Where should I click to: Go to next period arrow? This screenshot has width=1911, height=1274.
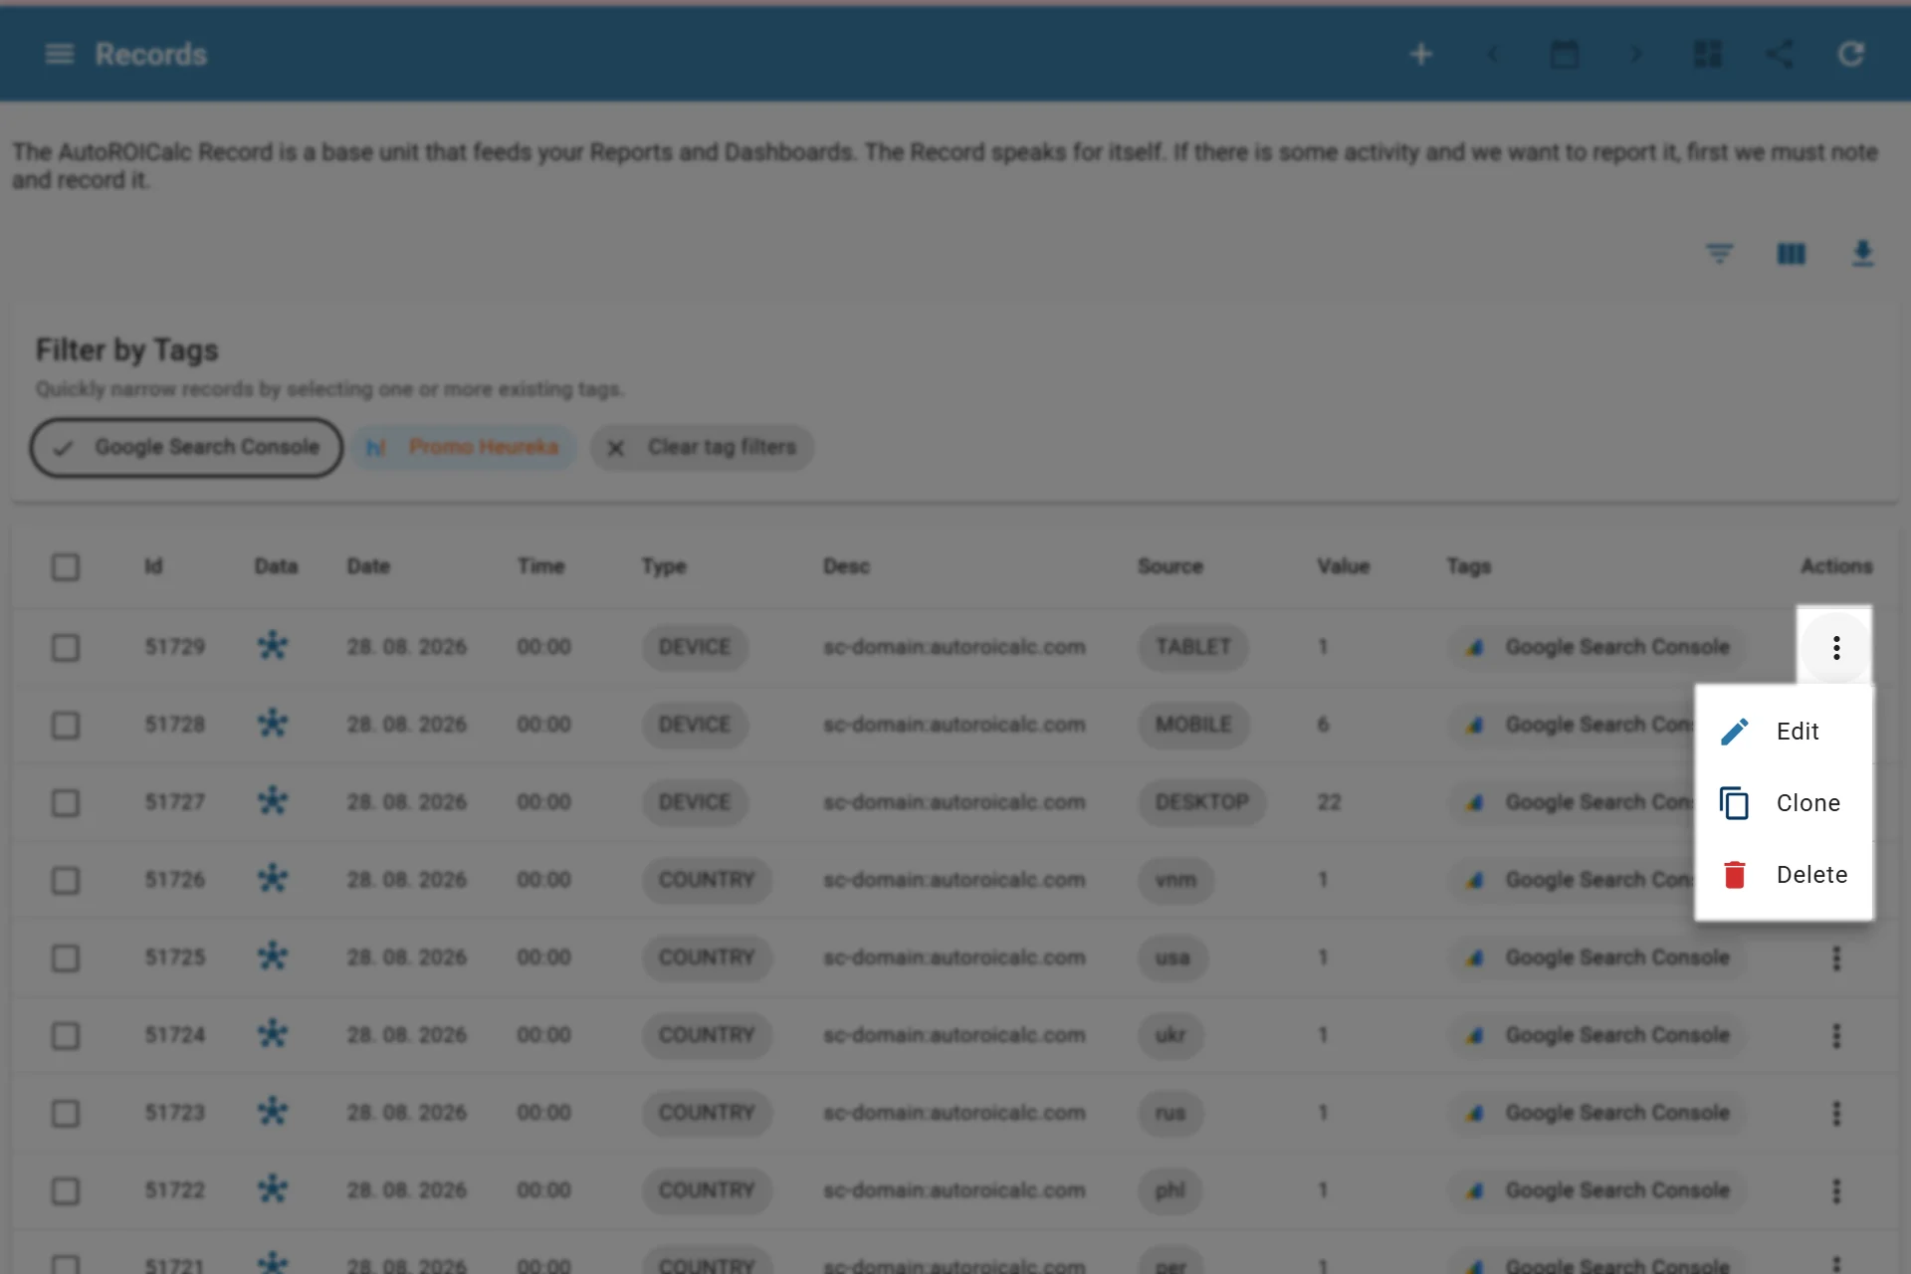[1635, 54]
